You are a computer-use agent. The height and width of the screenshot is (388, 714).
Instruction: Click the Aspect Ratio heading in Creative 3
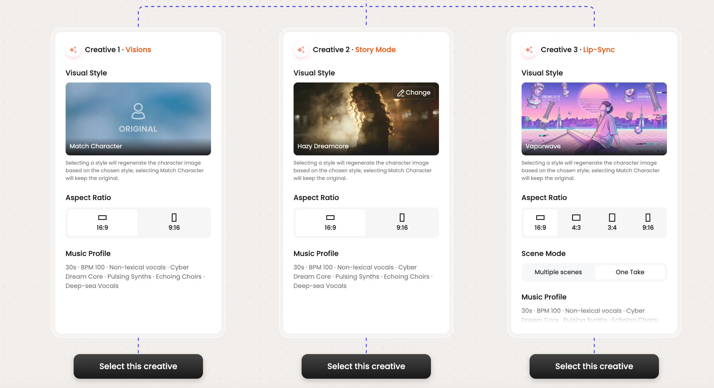pyautogui.click(x=544, y=198)
